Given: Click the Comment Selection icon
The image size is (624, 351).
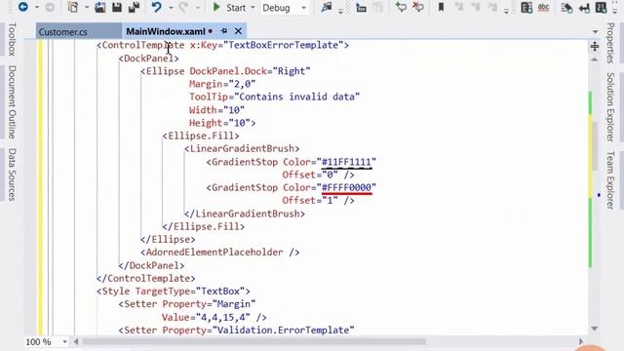Looking at the screenshot, I should (x=401, y=7).
